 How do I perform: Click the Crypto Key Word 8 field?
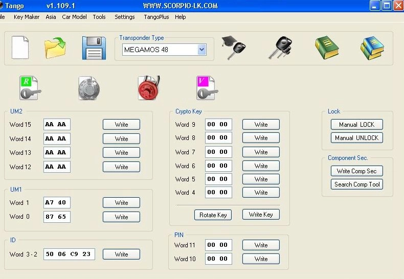coord(218,138)
